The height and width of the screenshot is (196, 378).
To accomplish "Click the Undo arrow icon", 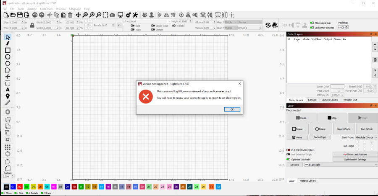I will (x=35, y=15).
